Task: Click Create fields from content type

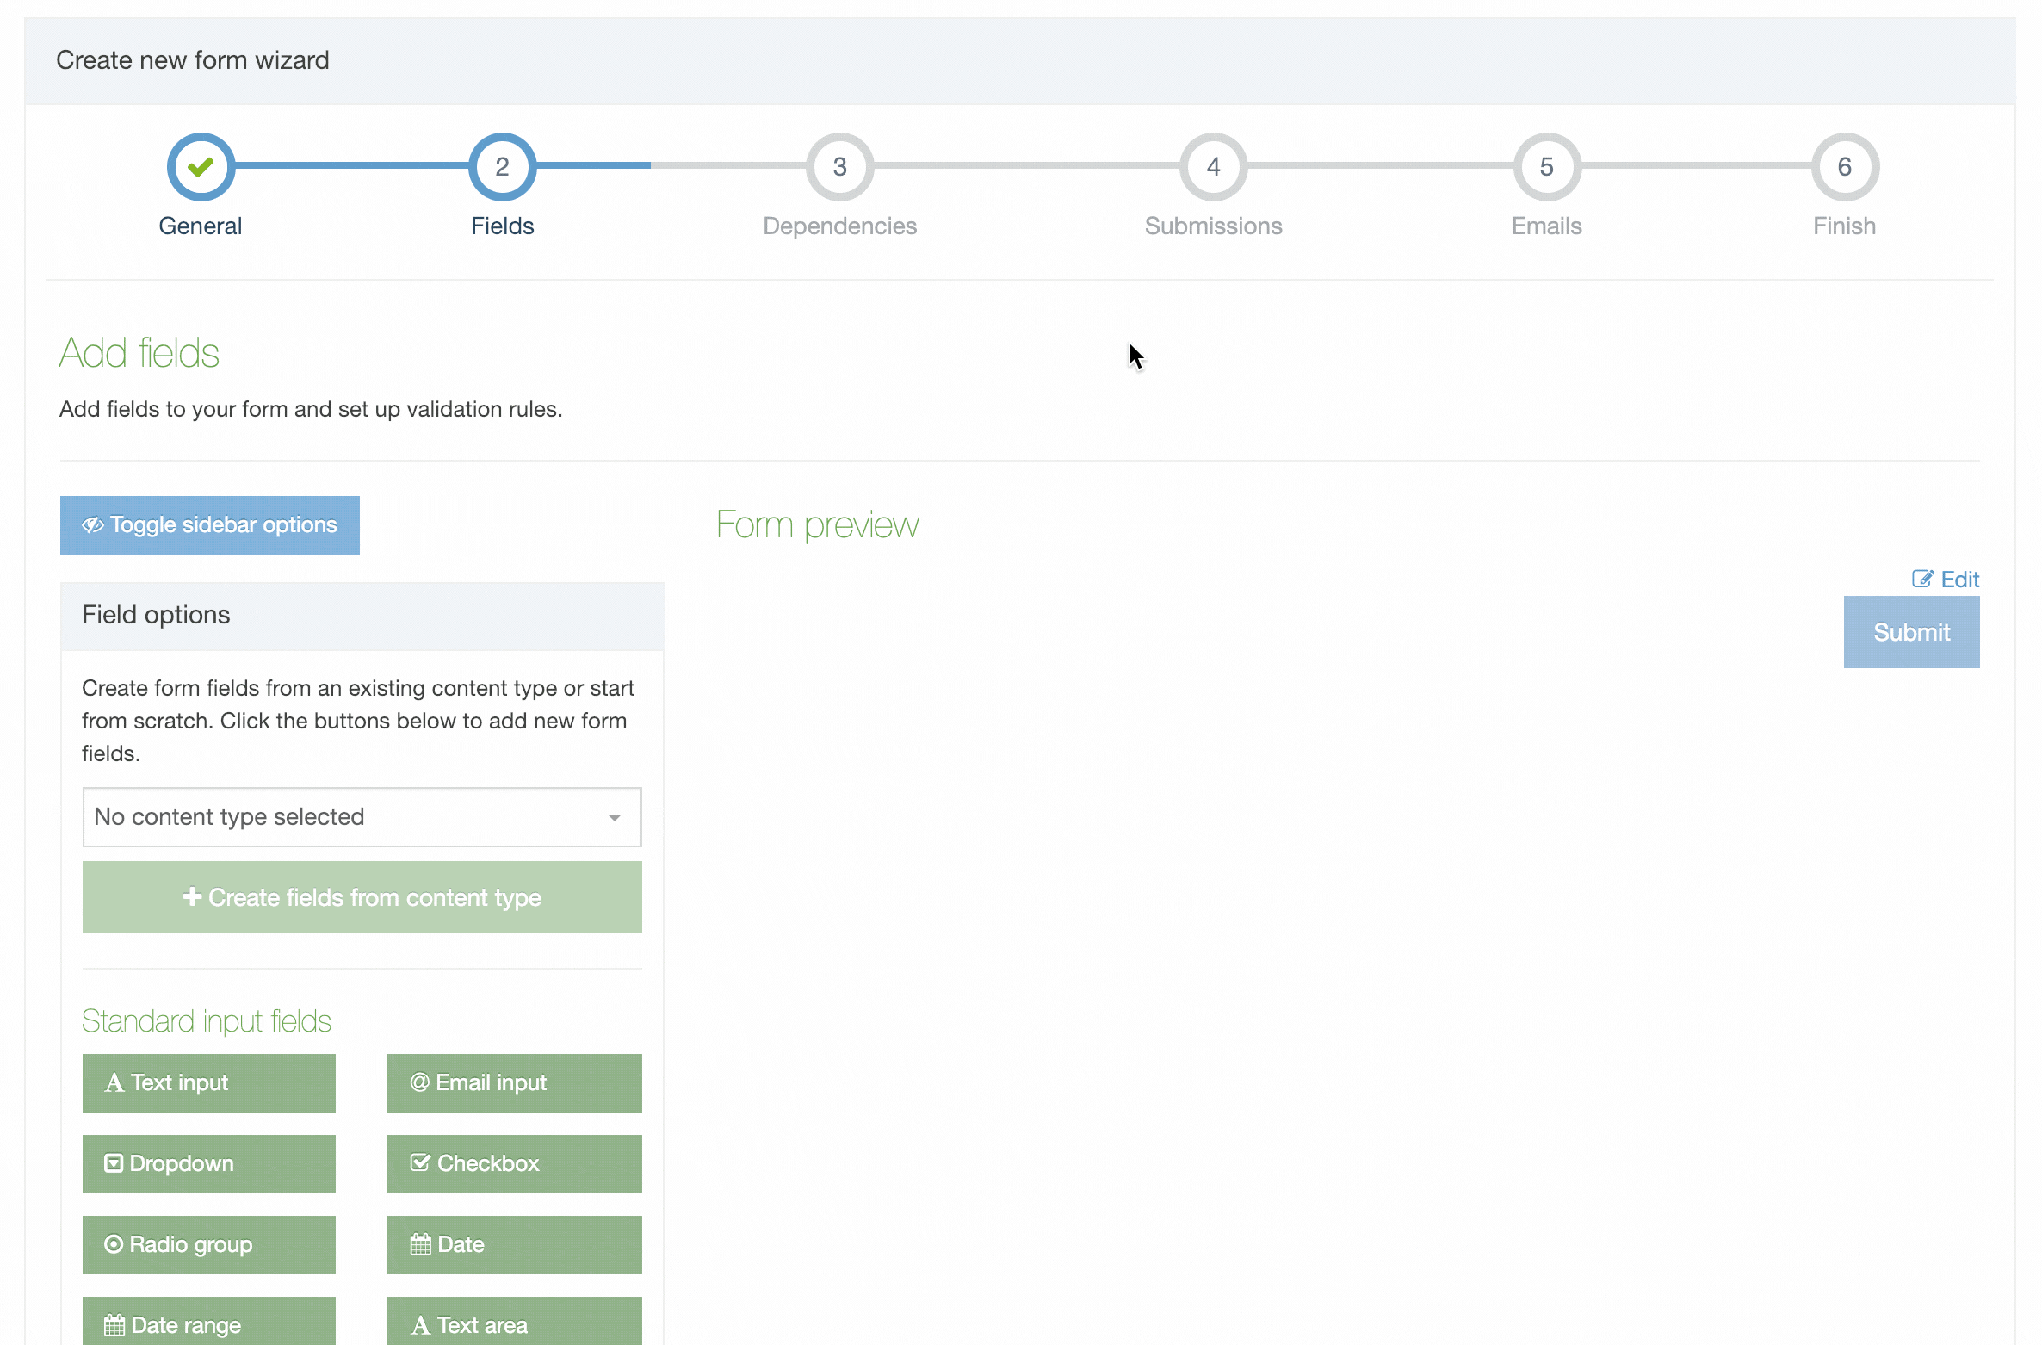Action: coord(362,897)
